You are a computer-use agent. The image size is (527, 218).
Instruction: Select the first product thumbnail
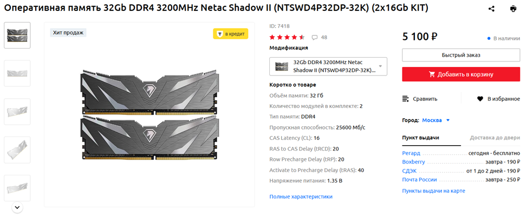(17, 35)
